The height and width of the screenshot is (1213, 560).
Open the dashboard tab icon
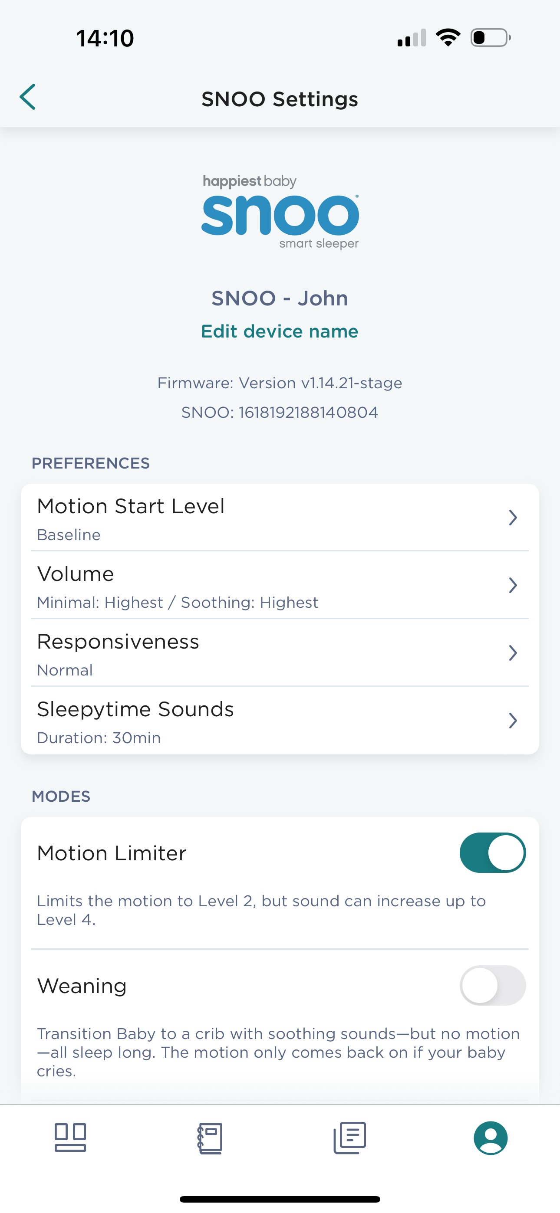(x=70, y=1138)
